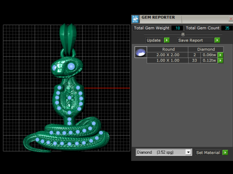
Task: Click the green arrow on the 0.12tw row
Action: click(220, 60)
